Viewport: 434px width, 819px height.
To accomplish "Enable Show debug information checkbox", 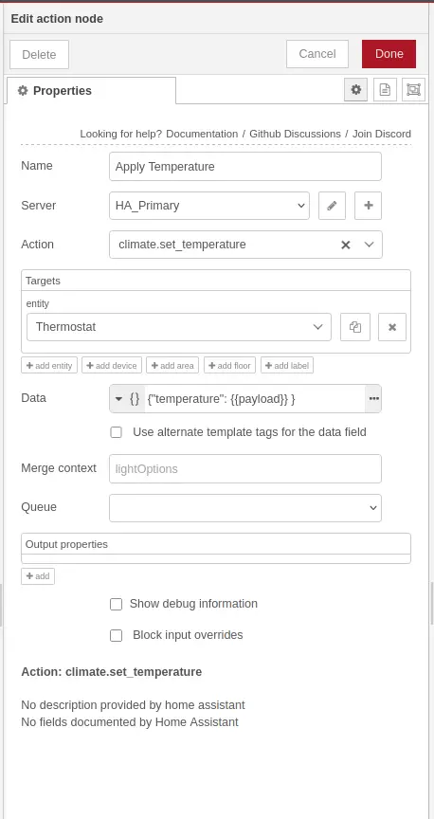I will 116,604.
